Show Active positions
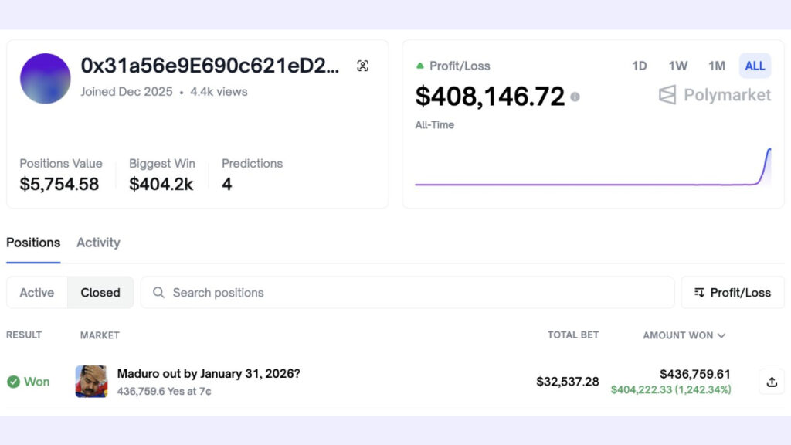Image resolution: width=791 pixels, height=445 pixels. (x=37, y=293)
